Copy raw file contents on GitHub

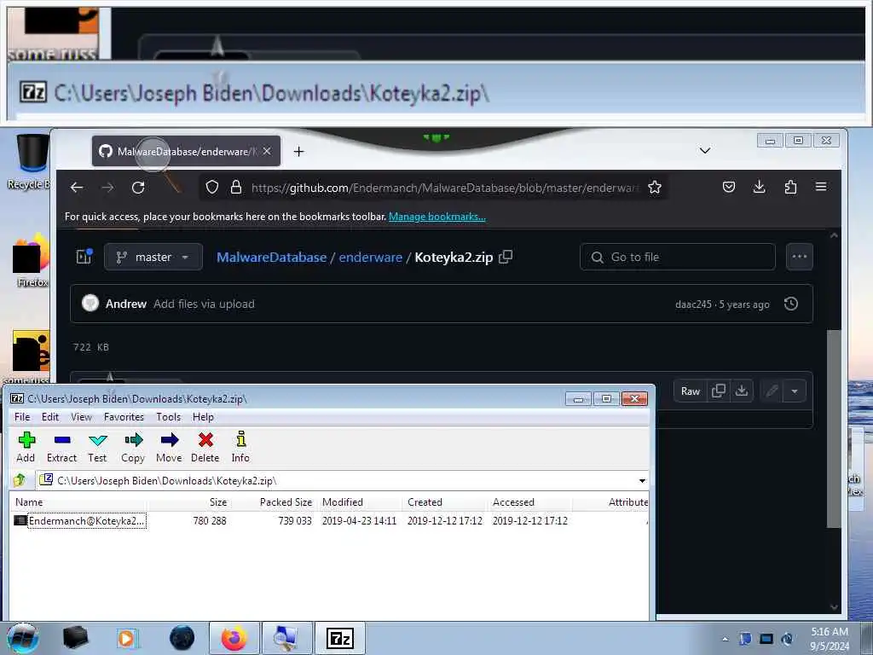(719, 391)
